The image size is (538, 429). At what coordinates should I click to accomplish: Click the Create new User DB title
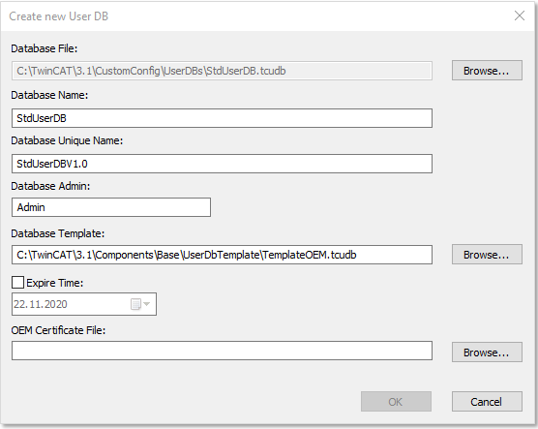59,16
